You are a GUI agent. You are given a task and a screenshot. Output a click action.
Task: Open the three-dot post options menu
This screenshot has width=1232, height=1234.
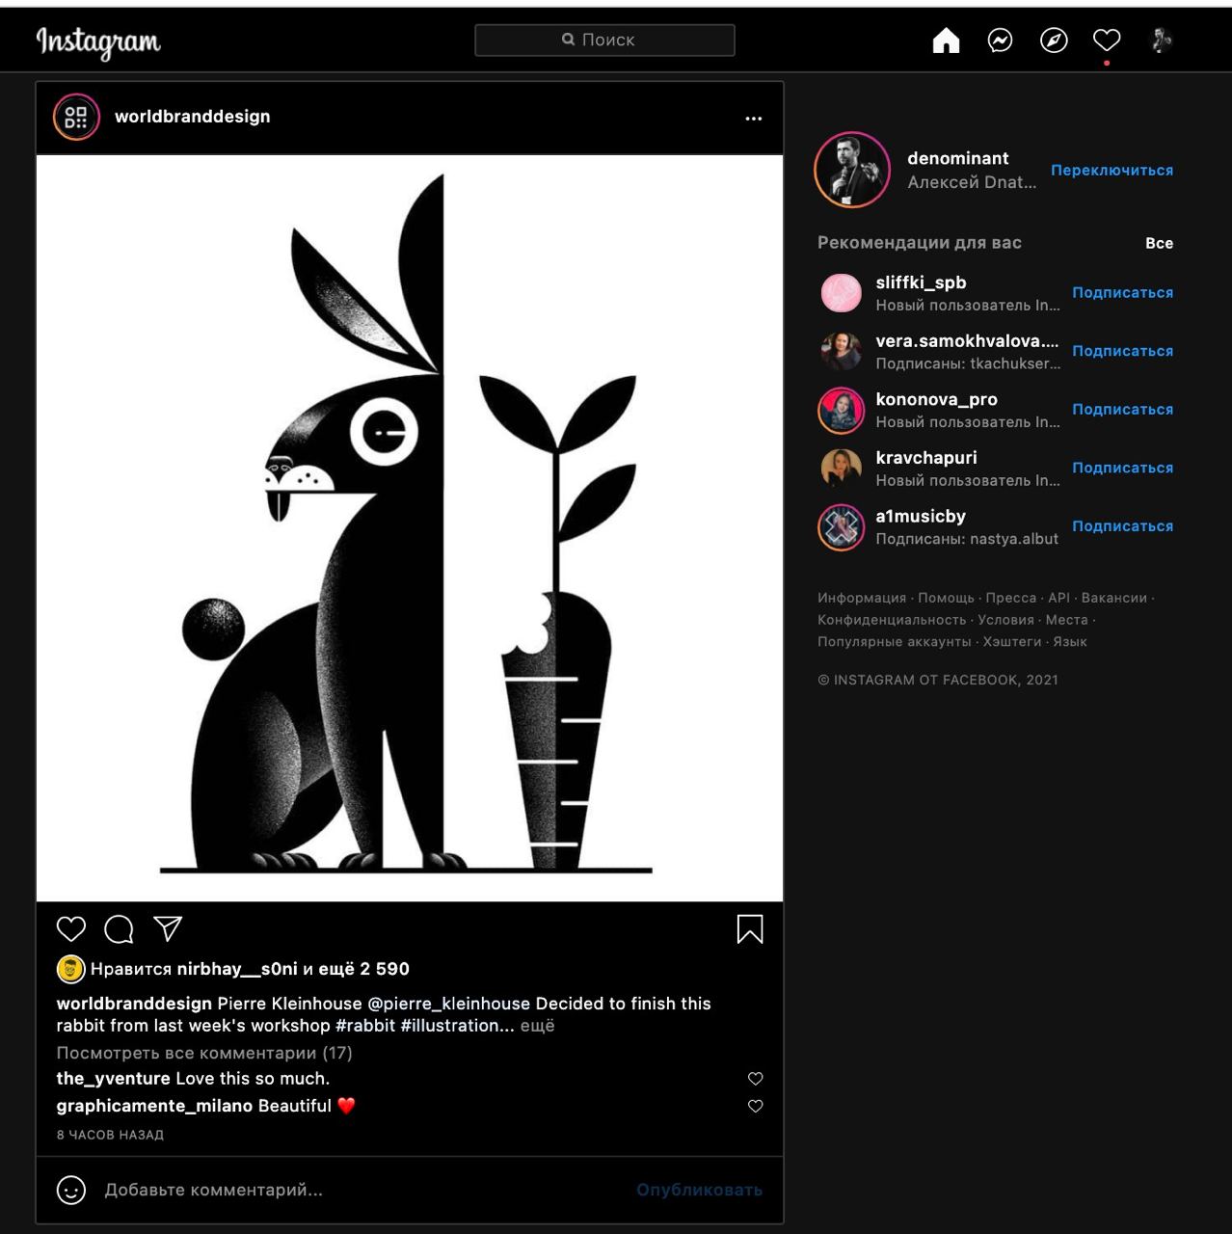coord(754,119)
